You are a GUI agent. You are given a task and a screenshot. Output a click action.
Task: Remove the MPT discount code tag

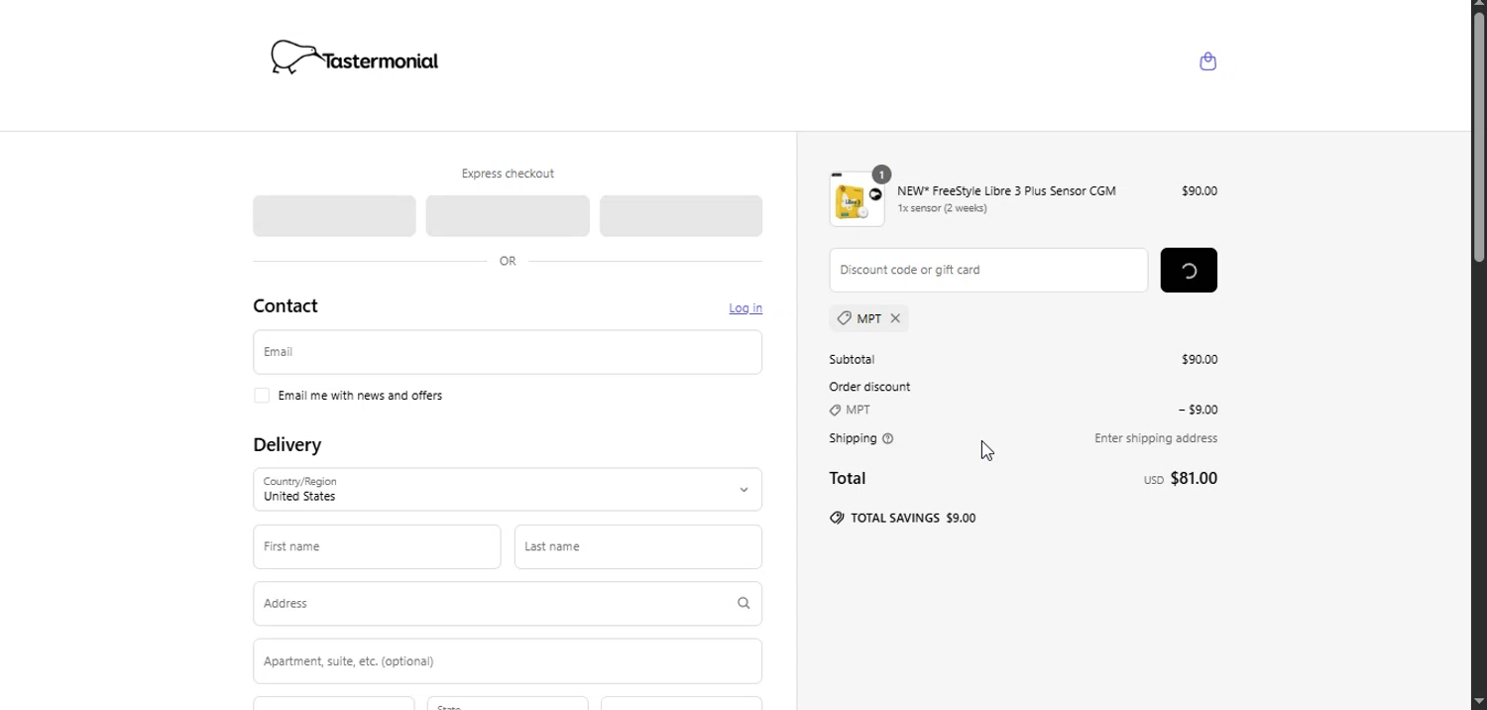(x=895, y=318)
